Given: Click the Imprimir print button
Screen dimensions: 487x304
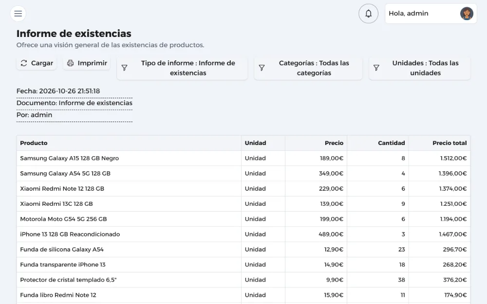Looking at the screenshot, I should click(x=87, y=63).
